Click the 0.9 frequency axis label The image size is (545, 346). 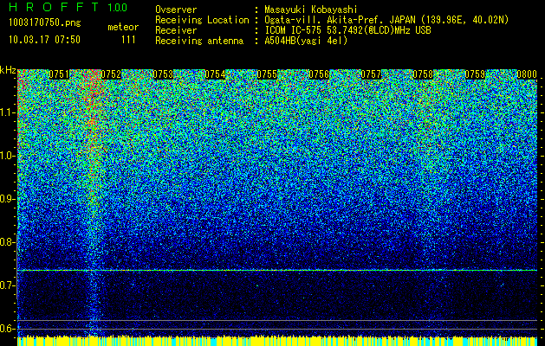8,199
